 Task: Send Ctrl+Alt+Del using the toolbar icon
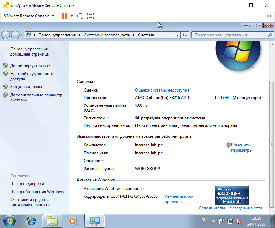tap(80, 16)
